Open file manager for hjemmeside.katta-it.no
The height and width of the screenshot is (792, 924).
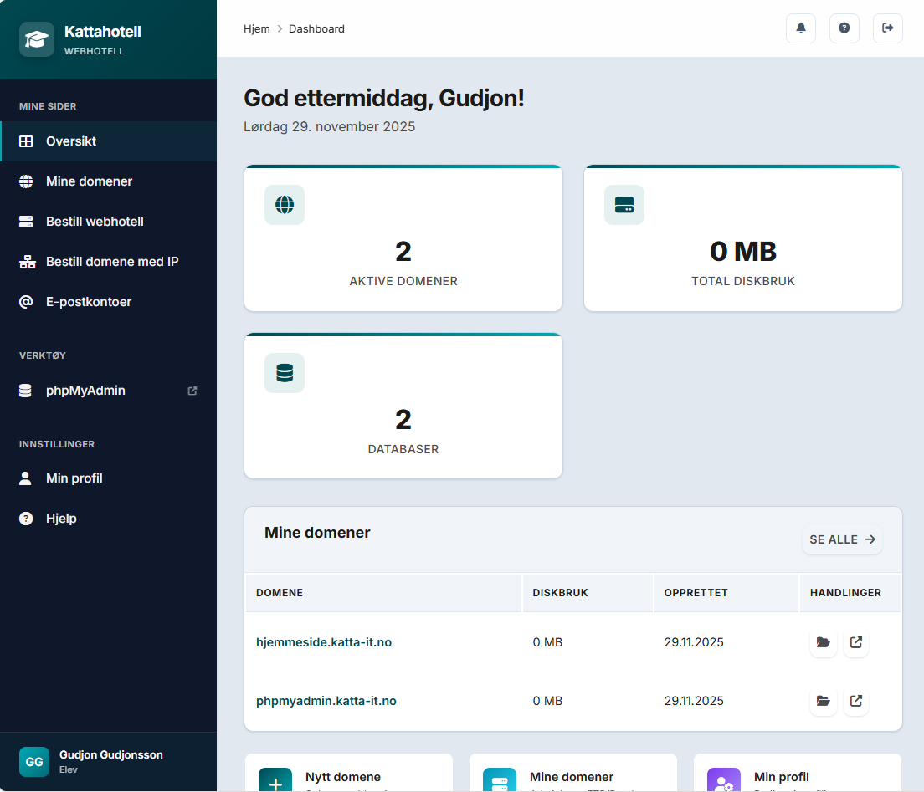click(823, 642)
